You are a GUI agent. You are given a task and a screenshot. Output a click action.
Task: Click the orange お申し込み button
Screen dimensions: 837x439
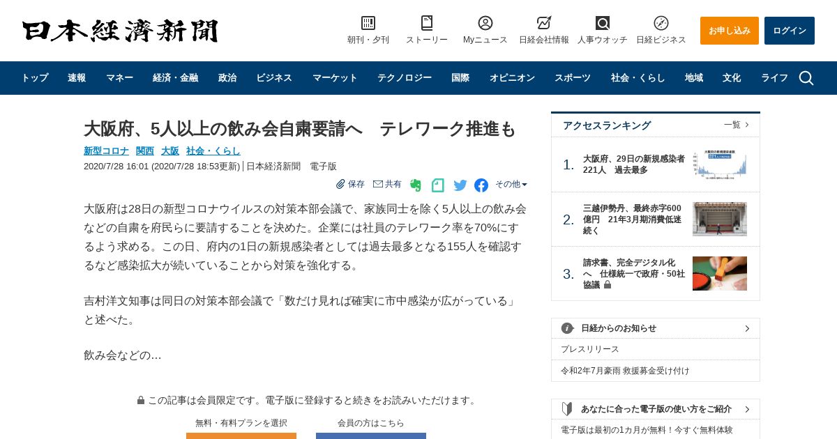(730, 31)
